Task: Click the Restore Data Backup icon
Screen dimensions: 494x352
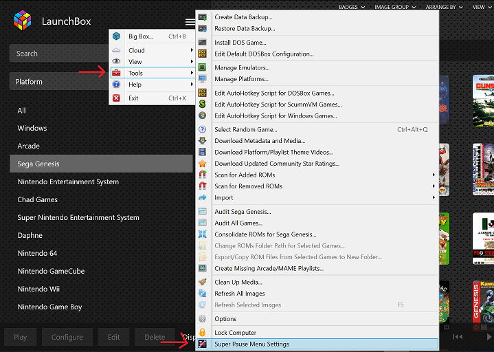Action: click(202, 28)
